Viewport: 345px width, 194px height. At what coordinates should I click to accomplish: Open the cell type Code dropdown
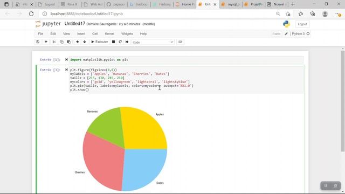coord(153,42)
